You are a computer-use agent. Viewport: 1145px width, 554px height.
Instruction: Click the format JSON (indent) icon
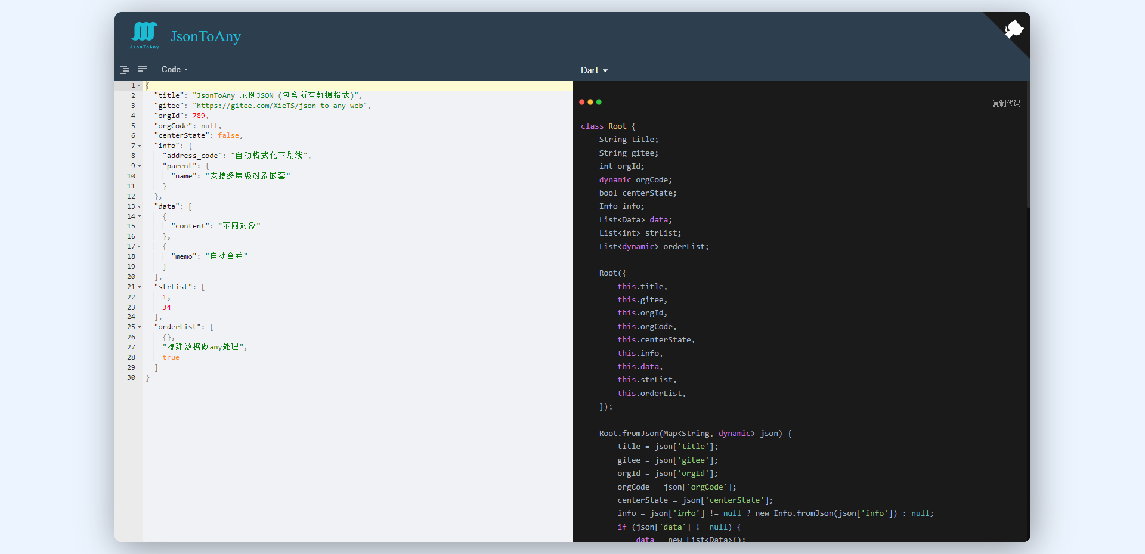pos(125,70)
